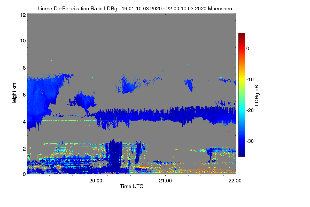This screenshot has height=207, width=310.
Task: Click the 10 km height label
Action: click(22, 41)
